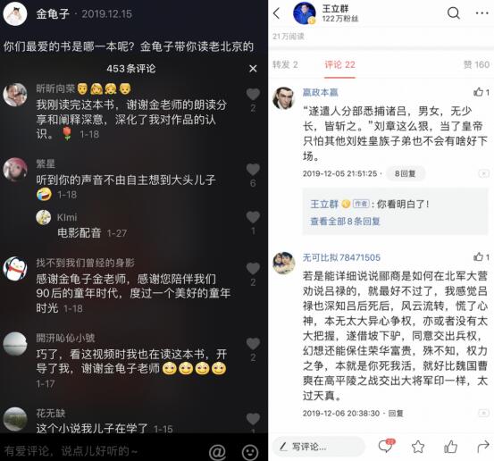Open the three-dots more options menu
Screen dimensions: 494x461
(482, 13)
